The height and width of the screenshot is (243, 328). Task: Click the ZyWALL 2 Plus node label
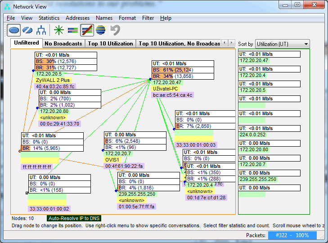(51, 80)
